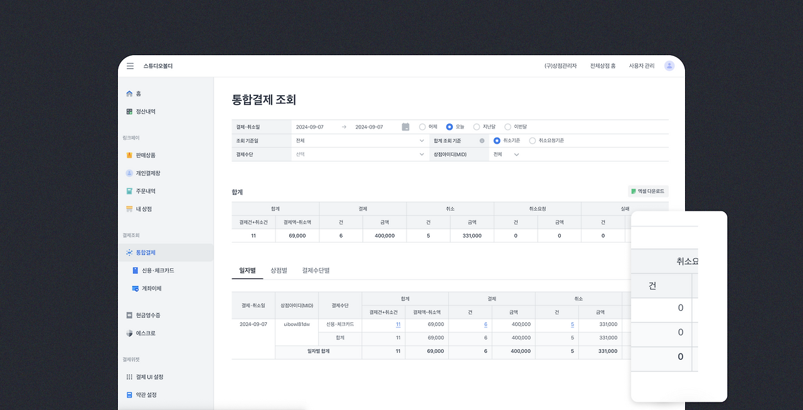Click the end date field 2024-09-07
This screenshot has width=803, height=410.
click(x=369, y=127)
